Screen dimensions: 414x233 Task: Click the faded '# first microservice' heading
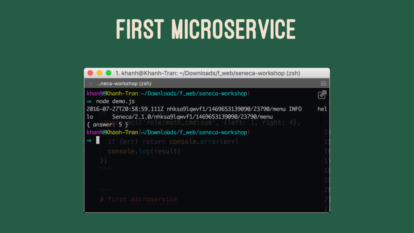(139, 199)
